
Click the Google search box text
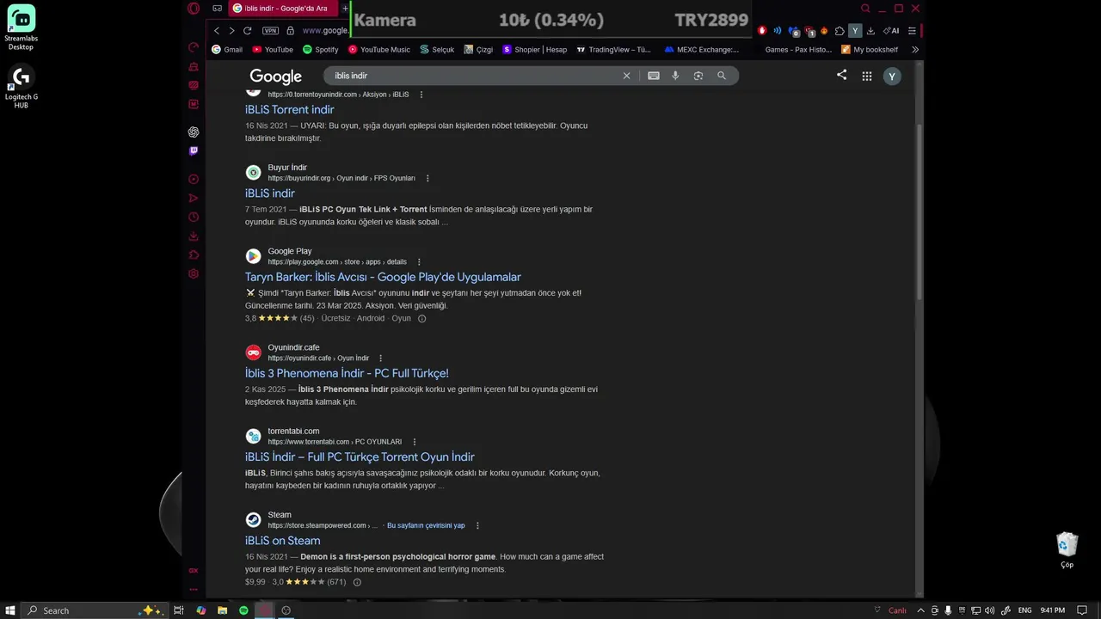[x=351, y=76]
